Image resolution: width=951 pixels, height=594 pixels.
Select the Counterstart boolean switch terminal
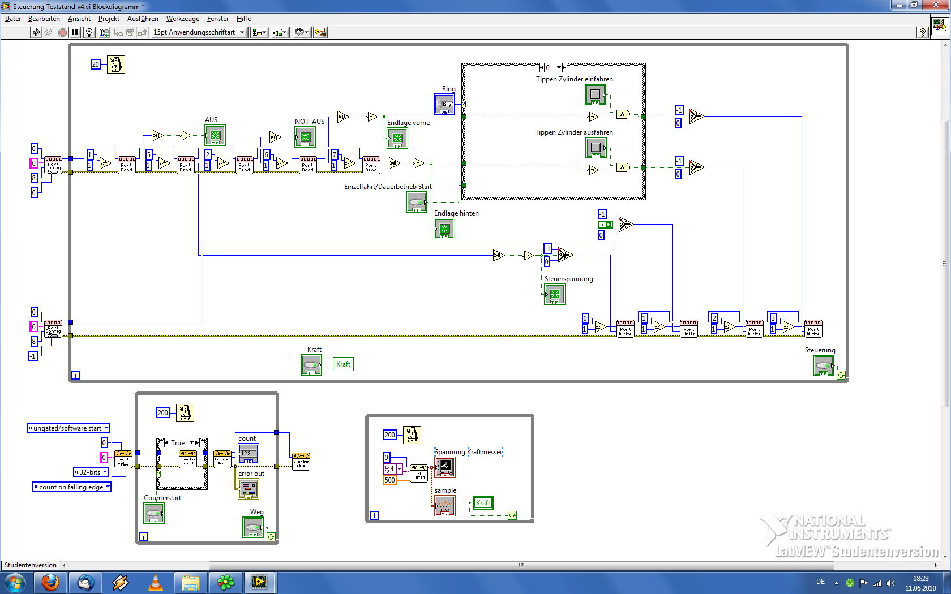point(154,513)
